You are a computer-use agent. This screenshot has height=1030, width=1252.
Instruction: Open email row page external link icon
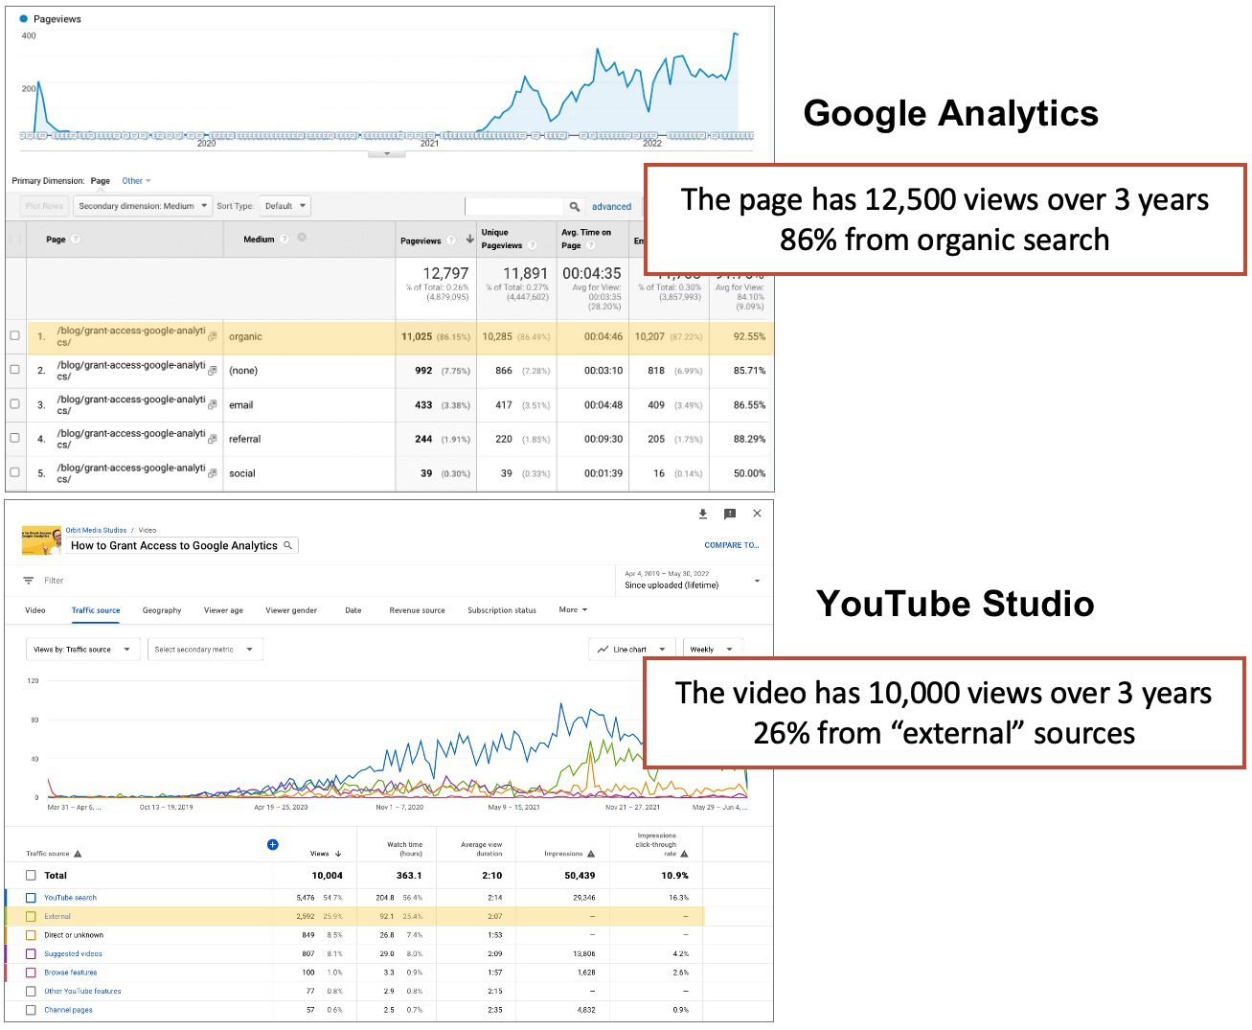coord(213,404)
